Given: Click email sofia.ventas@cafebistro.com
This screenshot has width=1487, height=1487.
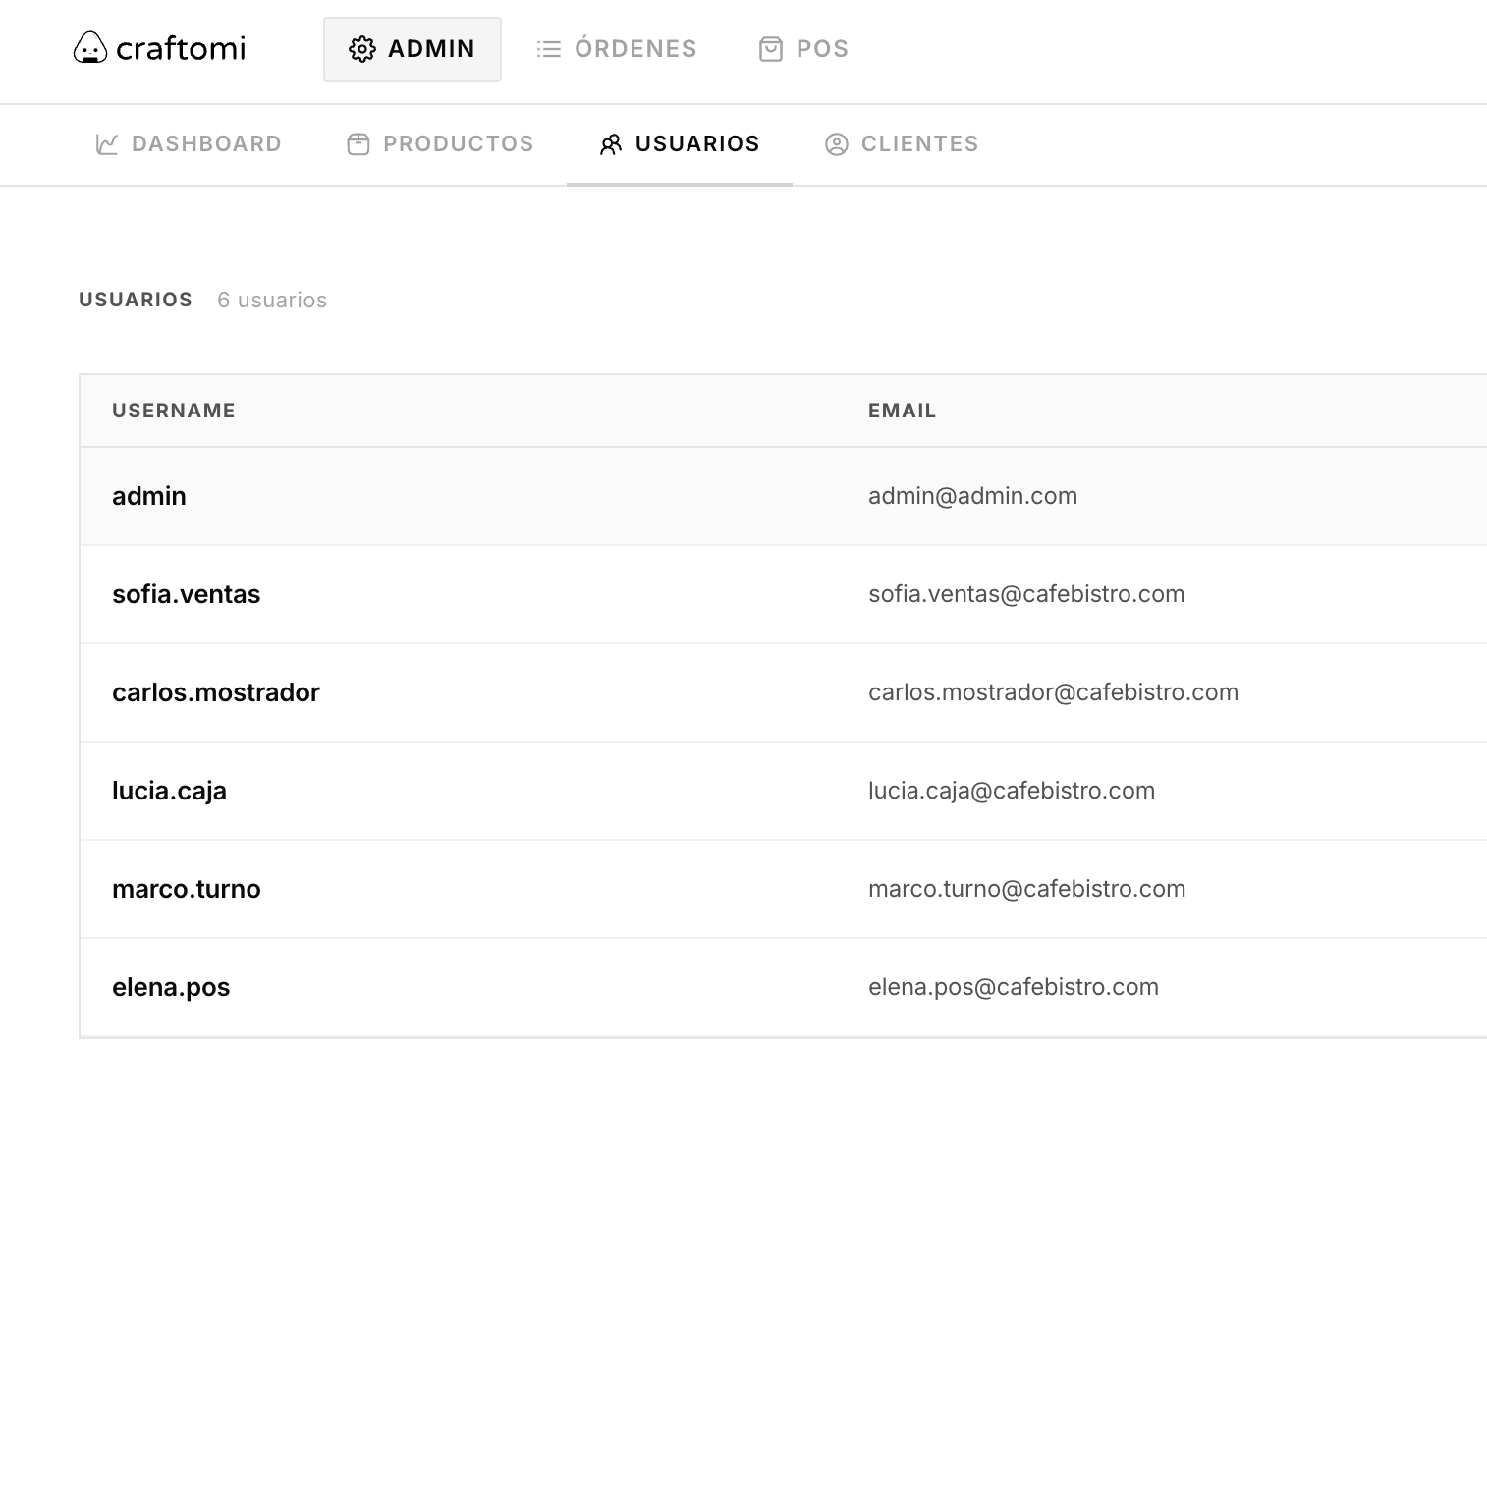Looking at the screenshot, I should click(x=1026, y=594).
